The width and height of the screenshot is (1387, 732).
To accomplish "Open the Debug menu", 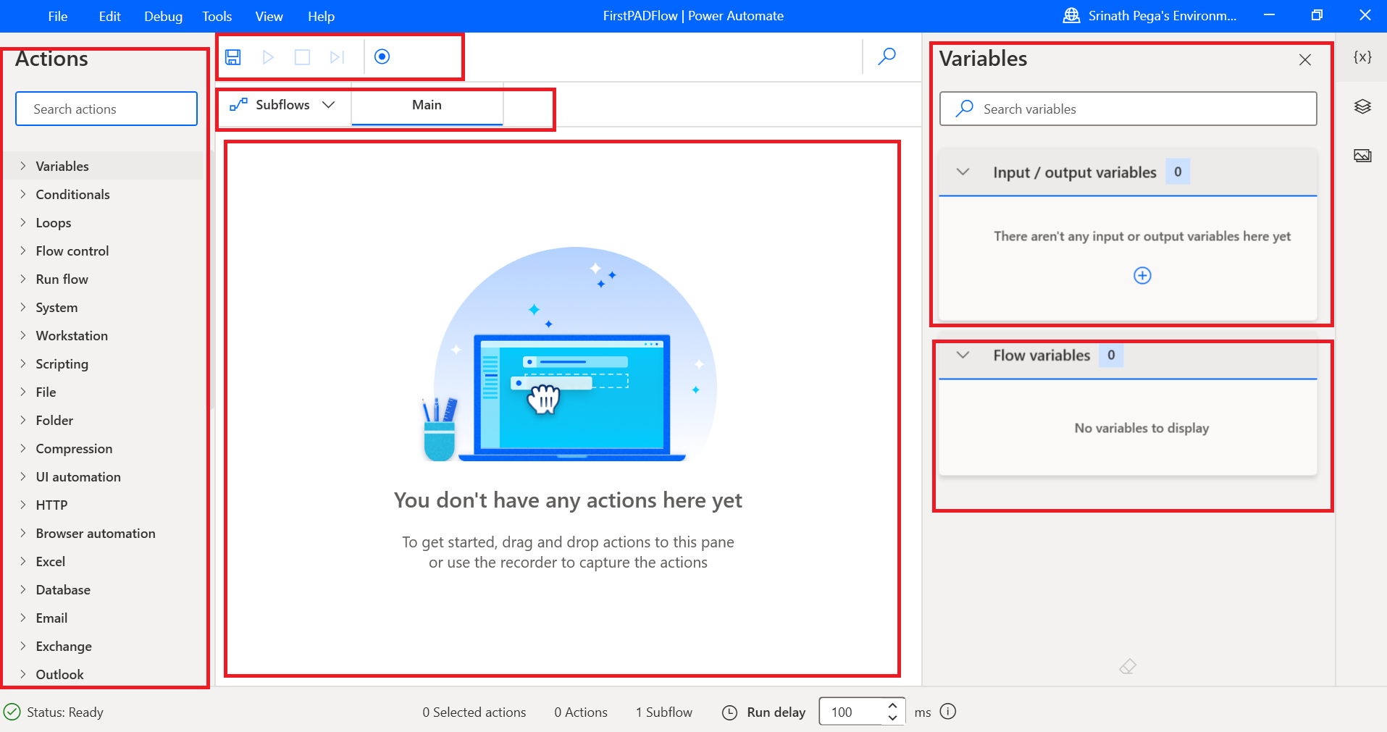I will coord(163,16).
